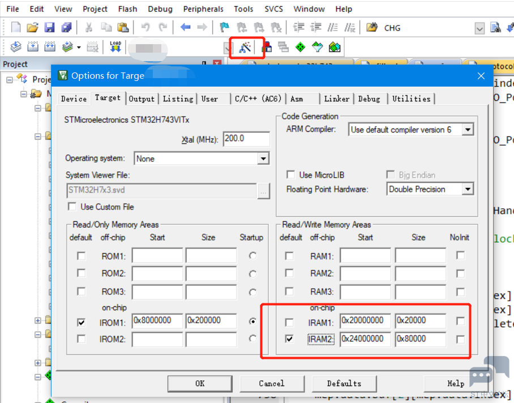Edit IRAM2 Start address field
Viewport: 514px width, 403px height.
365,339
